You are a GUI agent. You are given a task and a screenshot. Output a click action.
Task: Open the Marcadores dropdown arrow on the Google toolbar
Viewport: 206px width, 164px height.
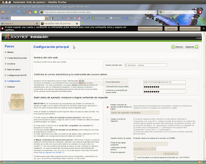(143, 18)
